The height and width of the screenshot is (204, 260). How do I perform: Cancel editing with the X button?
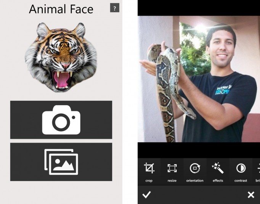tap(251, 195)
